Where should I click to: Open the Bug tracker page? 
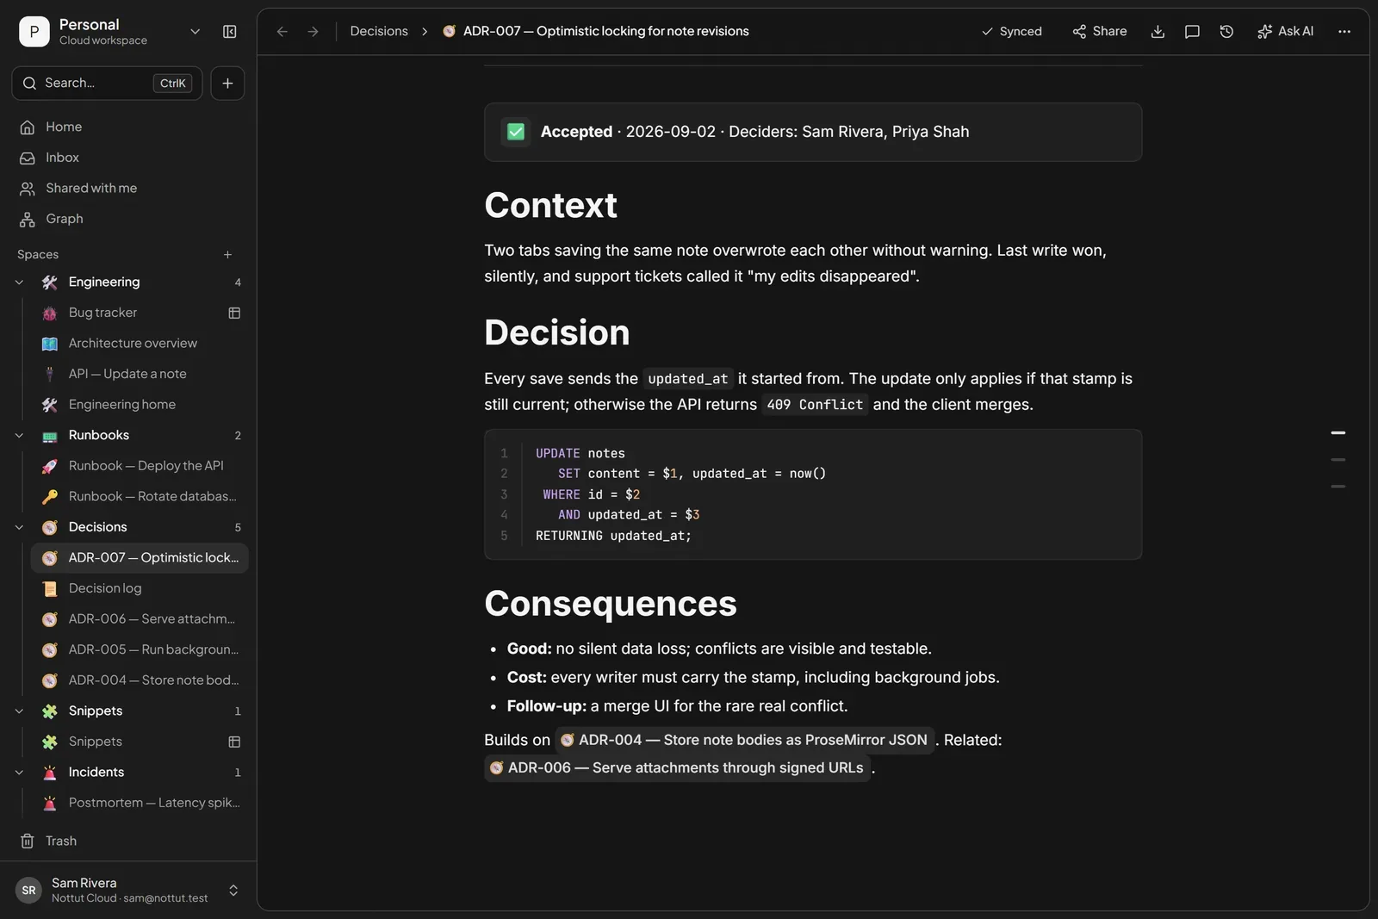pos(140,313)
